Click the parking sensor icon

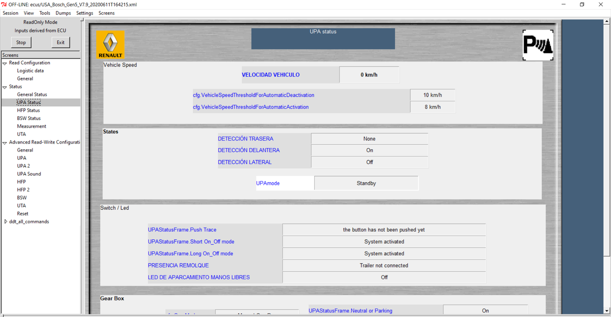click(538, 45)
